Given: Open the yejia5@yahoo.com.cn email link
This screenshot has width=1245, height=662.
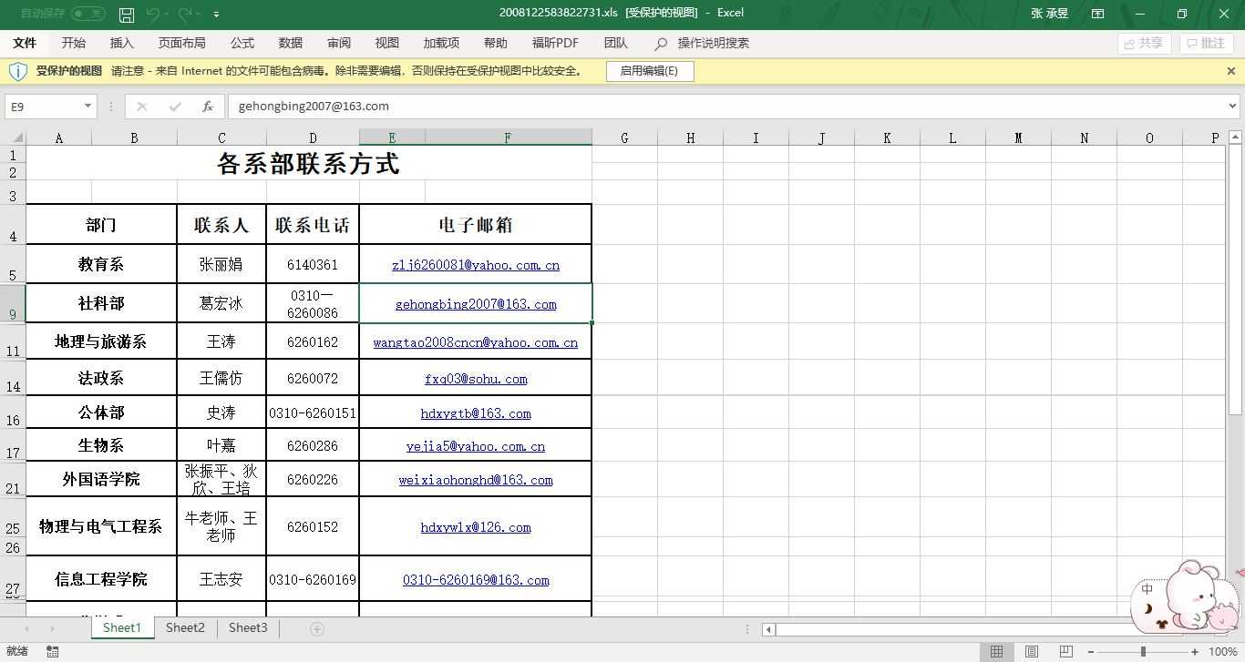Looking at the screenshot, I should 476,446.
